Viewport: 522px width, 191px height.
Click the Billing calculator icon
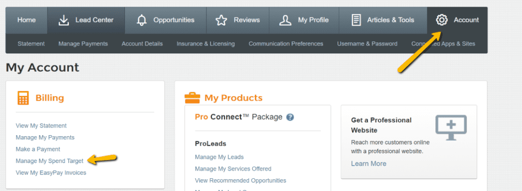(x=23, y=98)
